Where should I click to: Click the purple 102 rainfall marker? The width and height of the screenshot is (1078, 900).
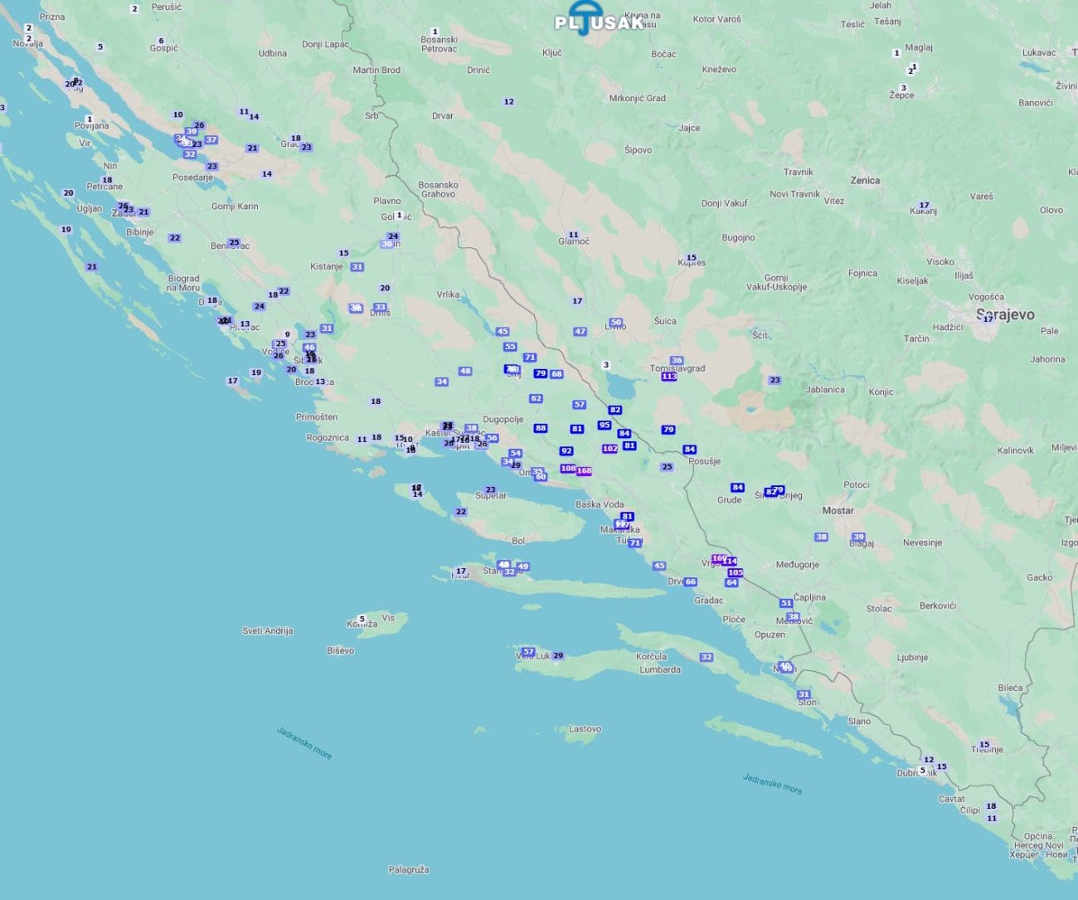609,449
